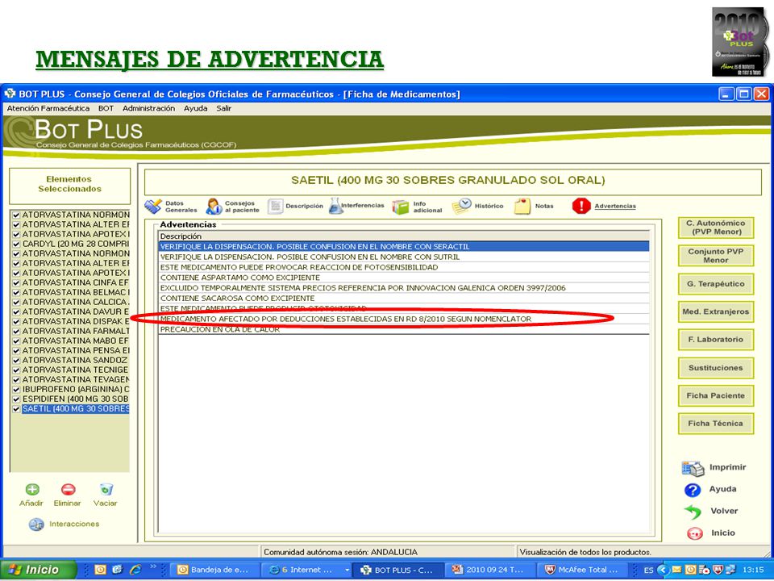Screen dimensions: 774x581
Task: Select CONTIENE SACAROSA COMO EXCIPIENTE row
Action: (x=403, y=299)
